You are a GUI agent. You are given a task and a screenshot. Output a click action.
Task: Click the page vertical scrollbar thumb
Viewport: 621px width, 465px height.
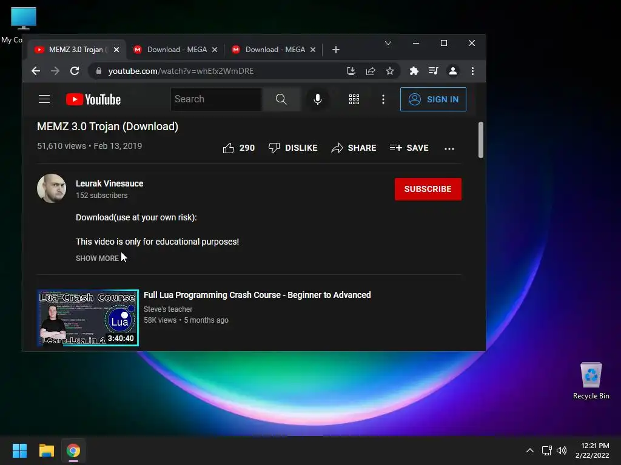(481, 140)
